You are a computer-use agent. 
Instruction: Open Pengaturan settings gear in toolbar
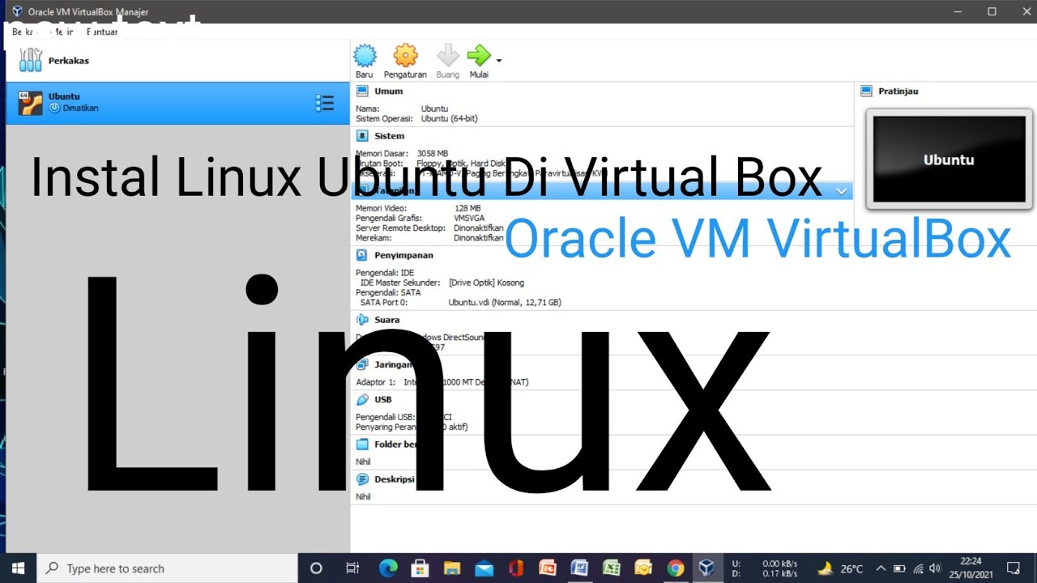pyautogui.click(x=405, y=56)
